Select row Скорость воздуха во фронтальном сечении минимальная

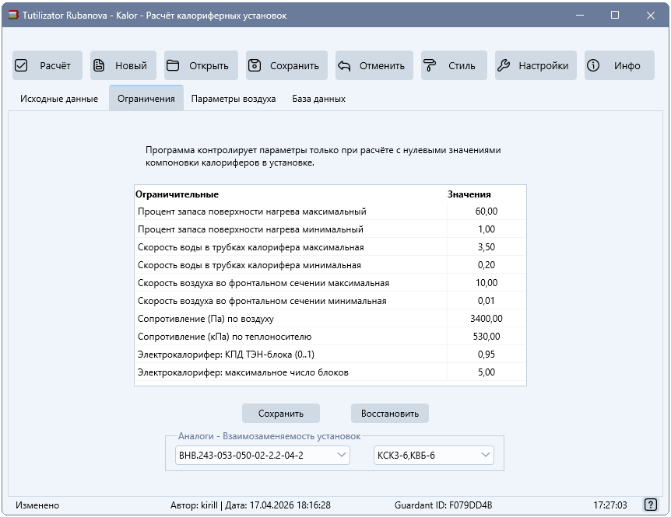[x=330, y=301]
